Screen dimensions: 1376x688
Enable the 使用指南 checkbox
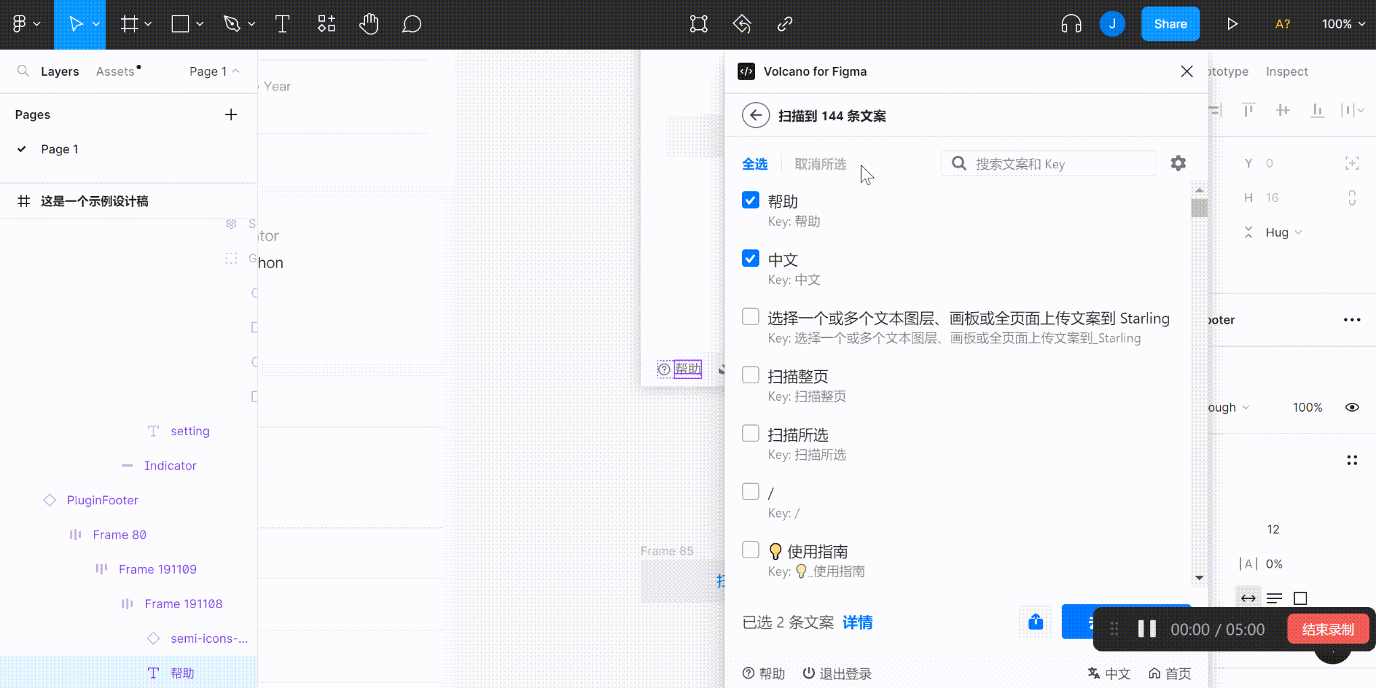[750, 550]
